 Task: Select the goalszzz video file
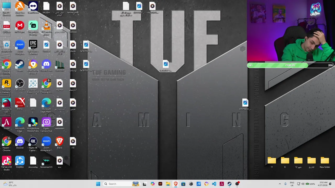[x=73, y=27]
